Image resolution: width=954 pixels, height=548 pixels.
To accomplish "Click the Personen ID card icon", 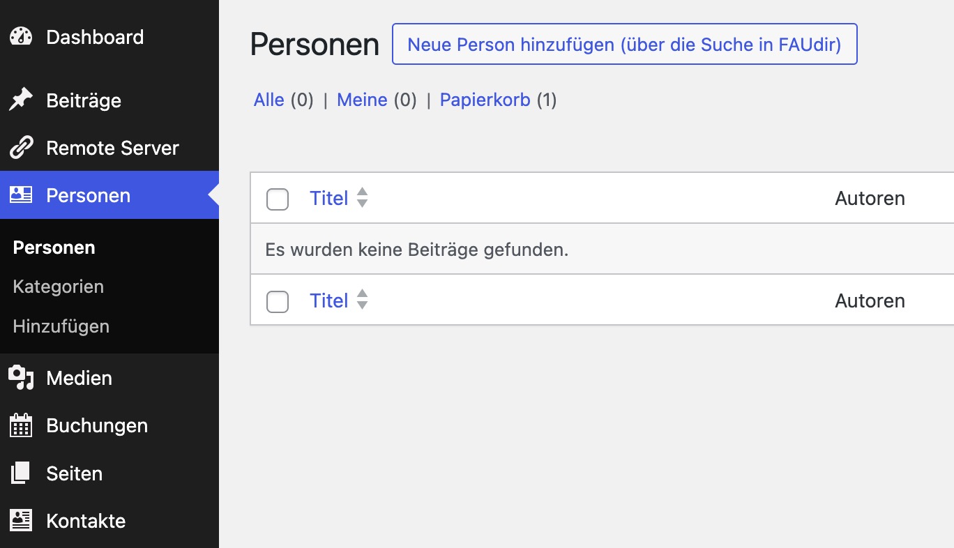I will (21, 195).
